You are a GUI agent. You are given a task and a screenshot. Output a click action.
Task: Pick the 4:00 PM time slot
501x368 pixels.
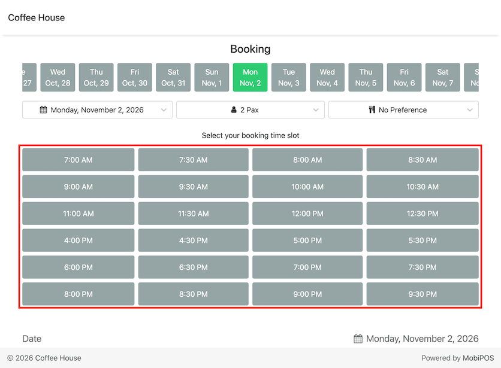(79, 241)
